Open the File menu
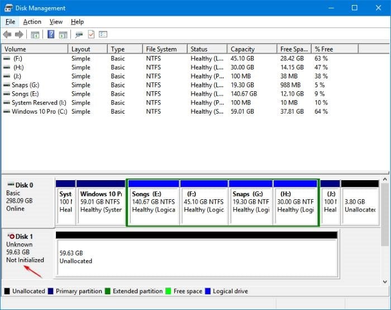The height and width of the screenshot is (310, 391). click(x=10, y=22)
